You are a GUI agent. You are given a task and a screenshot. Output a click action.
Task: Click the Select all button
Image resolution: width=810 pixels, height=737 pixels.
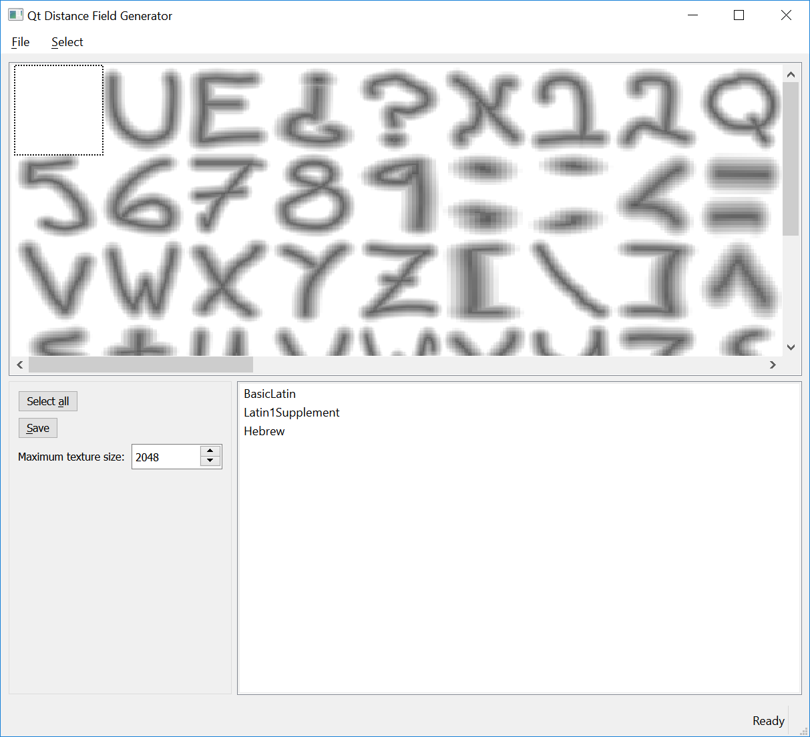point(47,401)
